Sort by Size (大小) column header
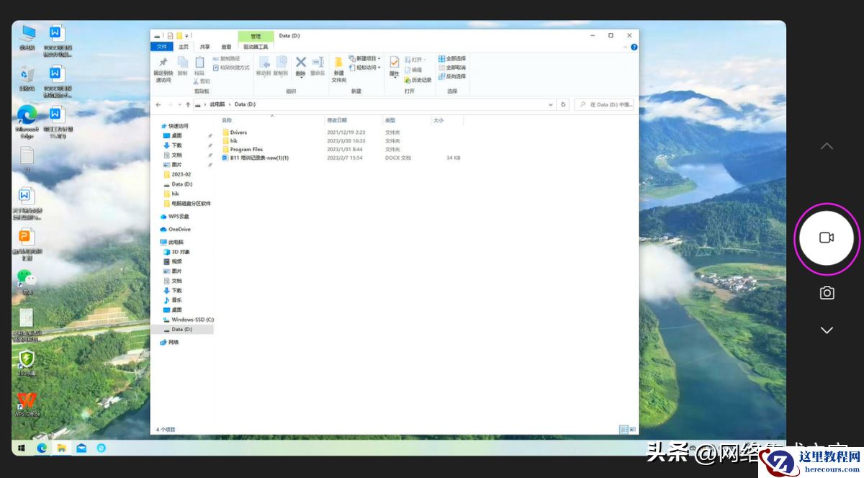 coord(438,120)
